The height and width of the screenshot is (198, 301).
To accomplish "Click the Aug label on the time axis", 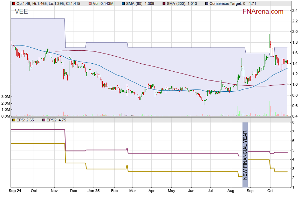I will click(230, 191).
